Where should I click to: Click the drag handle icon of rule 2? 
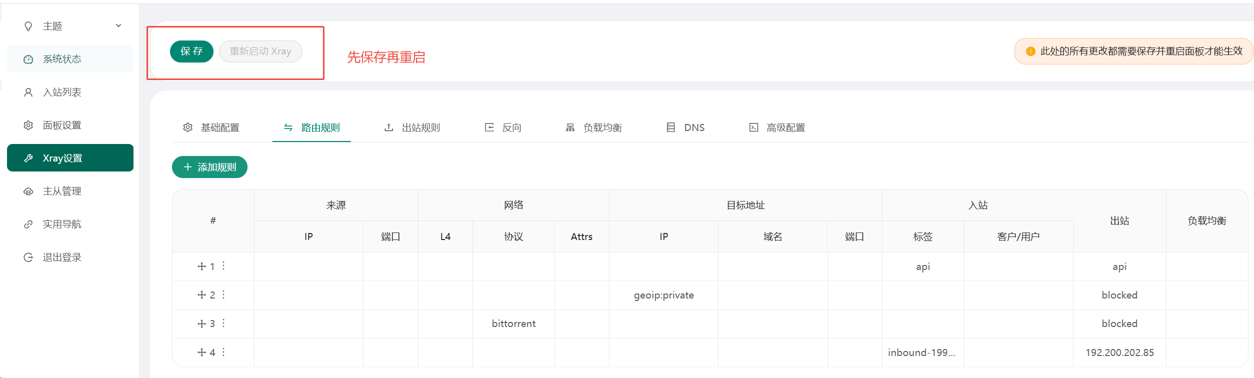click(x=201, y=295)
